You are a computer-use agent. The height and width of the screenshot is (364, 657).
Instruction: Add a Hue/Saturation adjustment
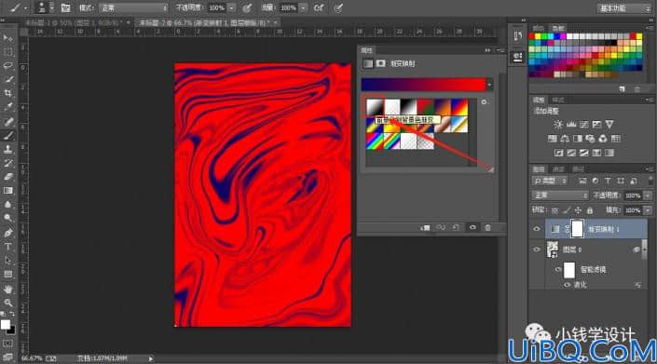click(553, 139)
